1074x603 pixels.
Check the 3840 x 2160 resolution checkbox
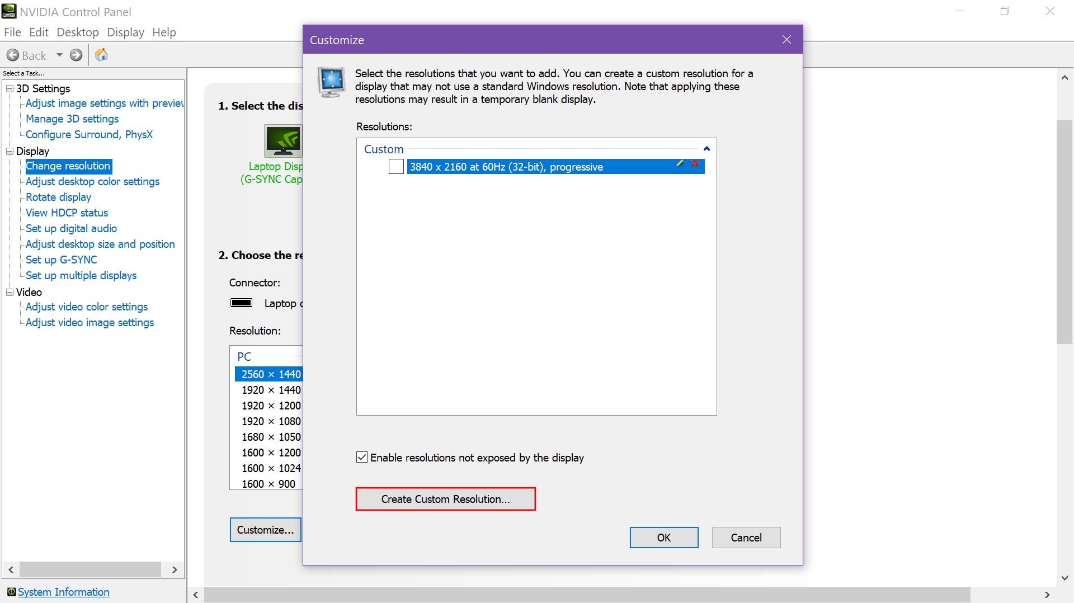point(396,166)
